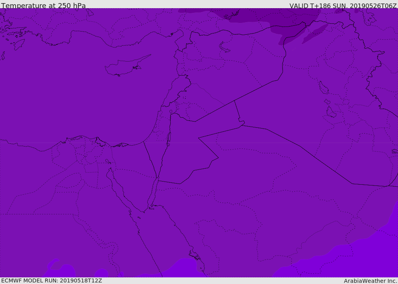Click the 'VALID T+186 SUN. 20190526T06Z' timestamp

coord(343,5)
